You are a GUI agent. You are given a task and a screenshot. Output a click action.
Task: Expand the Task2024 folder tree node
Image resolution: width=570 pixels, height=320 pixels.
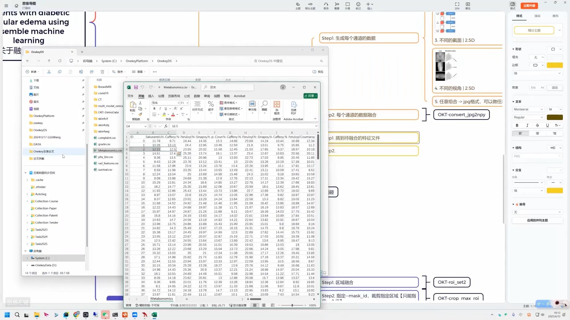[x=27, y=237]
